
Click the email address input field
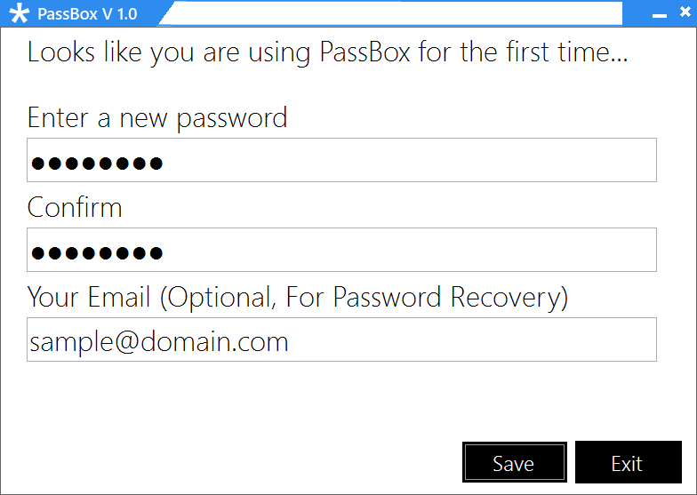341,339
